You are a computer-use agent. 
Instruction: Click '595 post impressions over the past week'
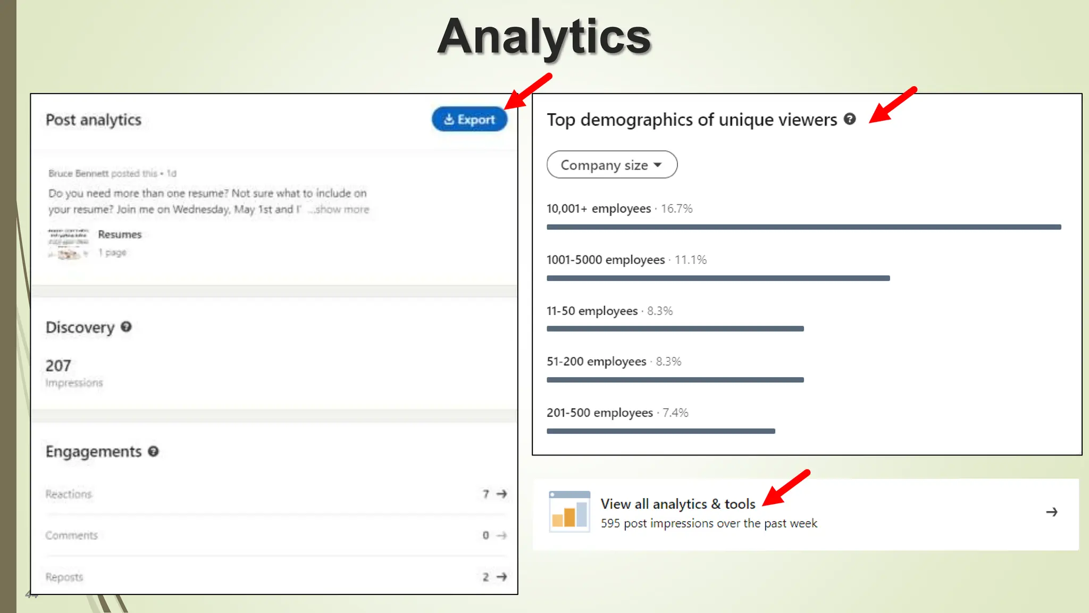coord(709,524)
